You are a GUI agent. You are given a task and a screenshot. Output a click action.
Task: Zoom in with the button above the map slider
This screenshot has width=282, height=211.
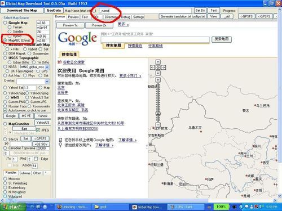tap(158, 80)
